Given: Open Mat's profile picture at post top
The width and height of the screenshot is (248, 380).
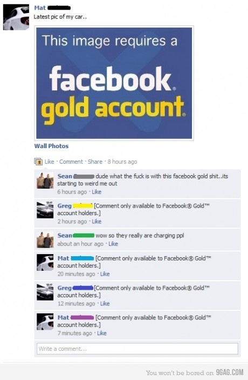Looking at the screenshot, I should coord(16,17).
